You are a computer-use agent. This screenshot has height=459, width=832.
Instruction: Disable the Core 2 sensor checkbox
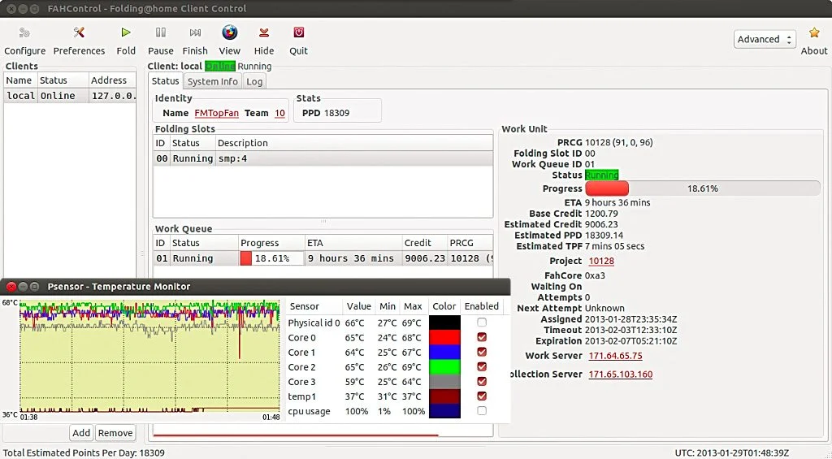(x=481, y=366)
